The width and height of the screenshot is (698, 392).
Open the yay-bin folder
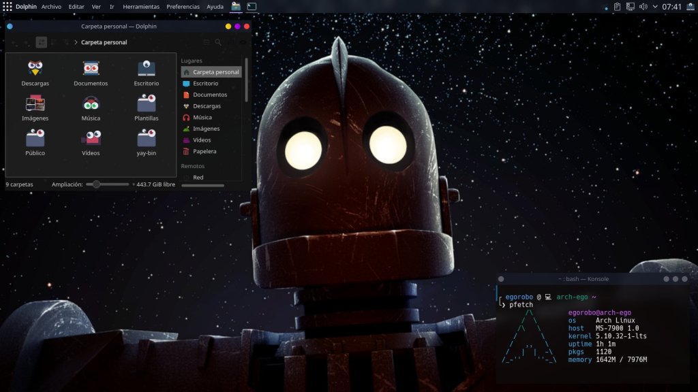[146, 139]
